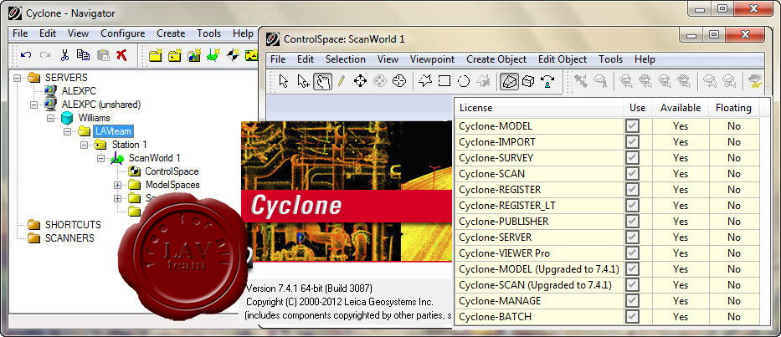Select the yellow pencil tool
Image resolution: width=781 pixels, height=337 pixels.
pyautogui.click(x=341, y=81)
